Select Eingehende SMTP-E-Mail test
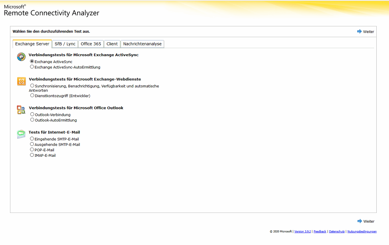389x245 pixels. [32, 139]
